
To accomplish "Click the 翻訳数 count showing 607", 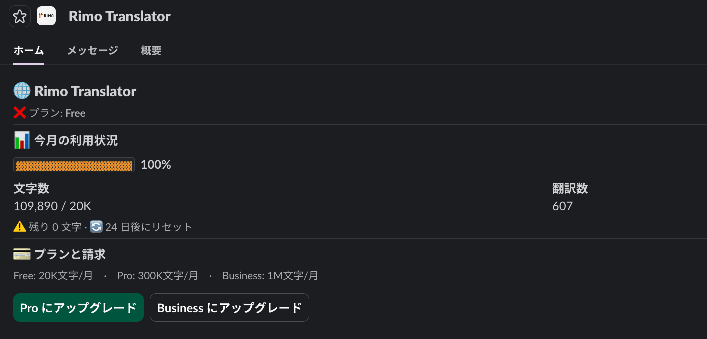I will click(x=563, y=206).
